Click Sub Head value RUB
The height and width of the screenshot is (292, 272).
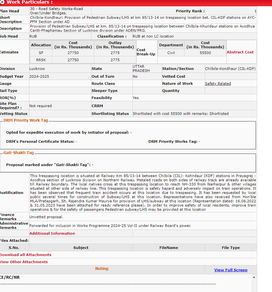click(x=33, y=36)
